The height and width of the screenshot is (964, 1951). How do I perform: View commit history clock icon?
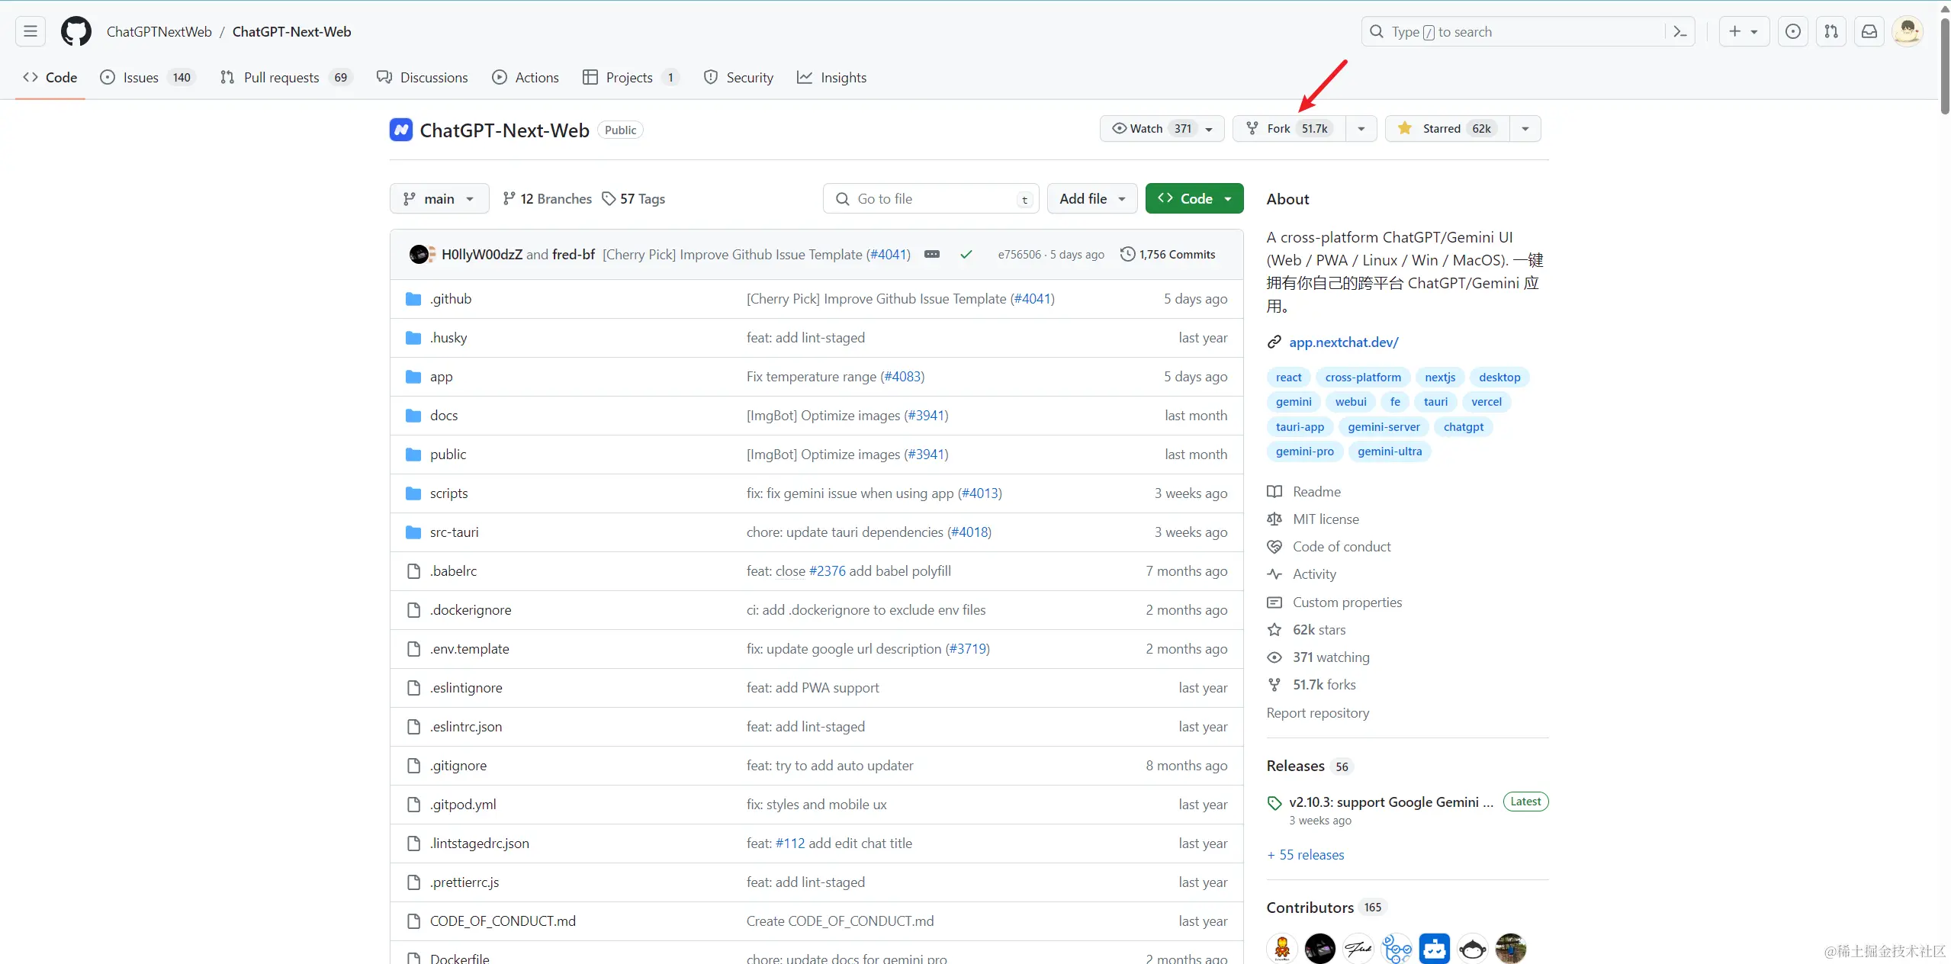click(x=1127, y=254)
